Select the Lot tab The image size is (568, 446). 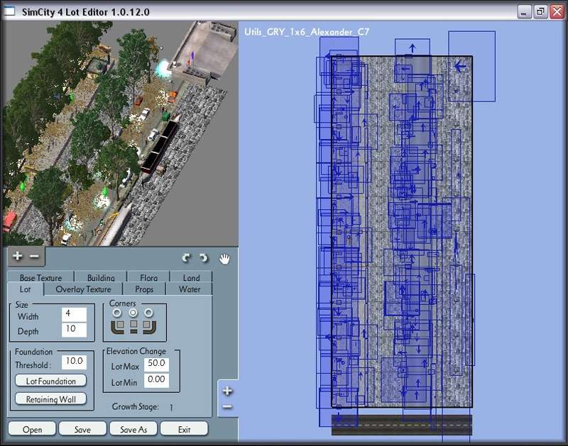26,289
